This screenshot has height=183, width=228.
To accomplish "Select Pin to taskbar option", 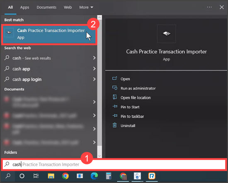I will (x=132, y=116).
